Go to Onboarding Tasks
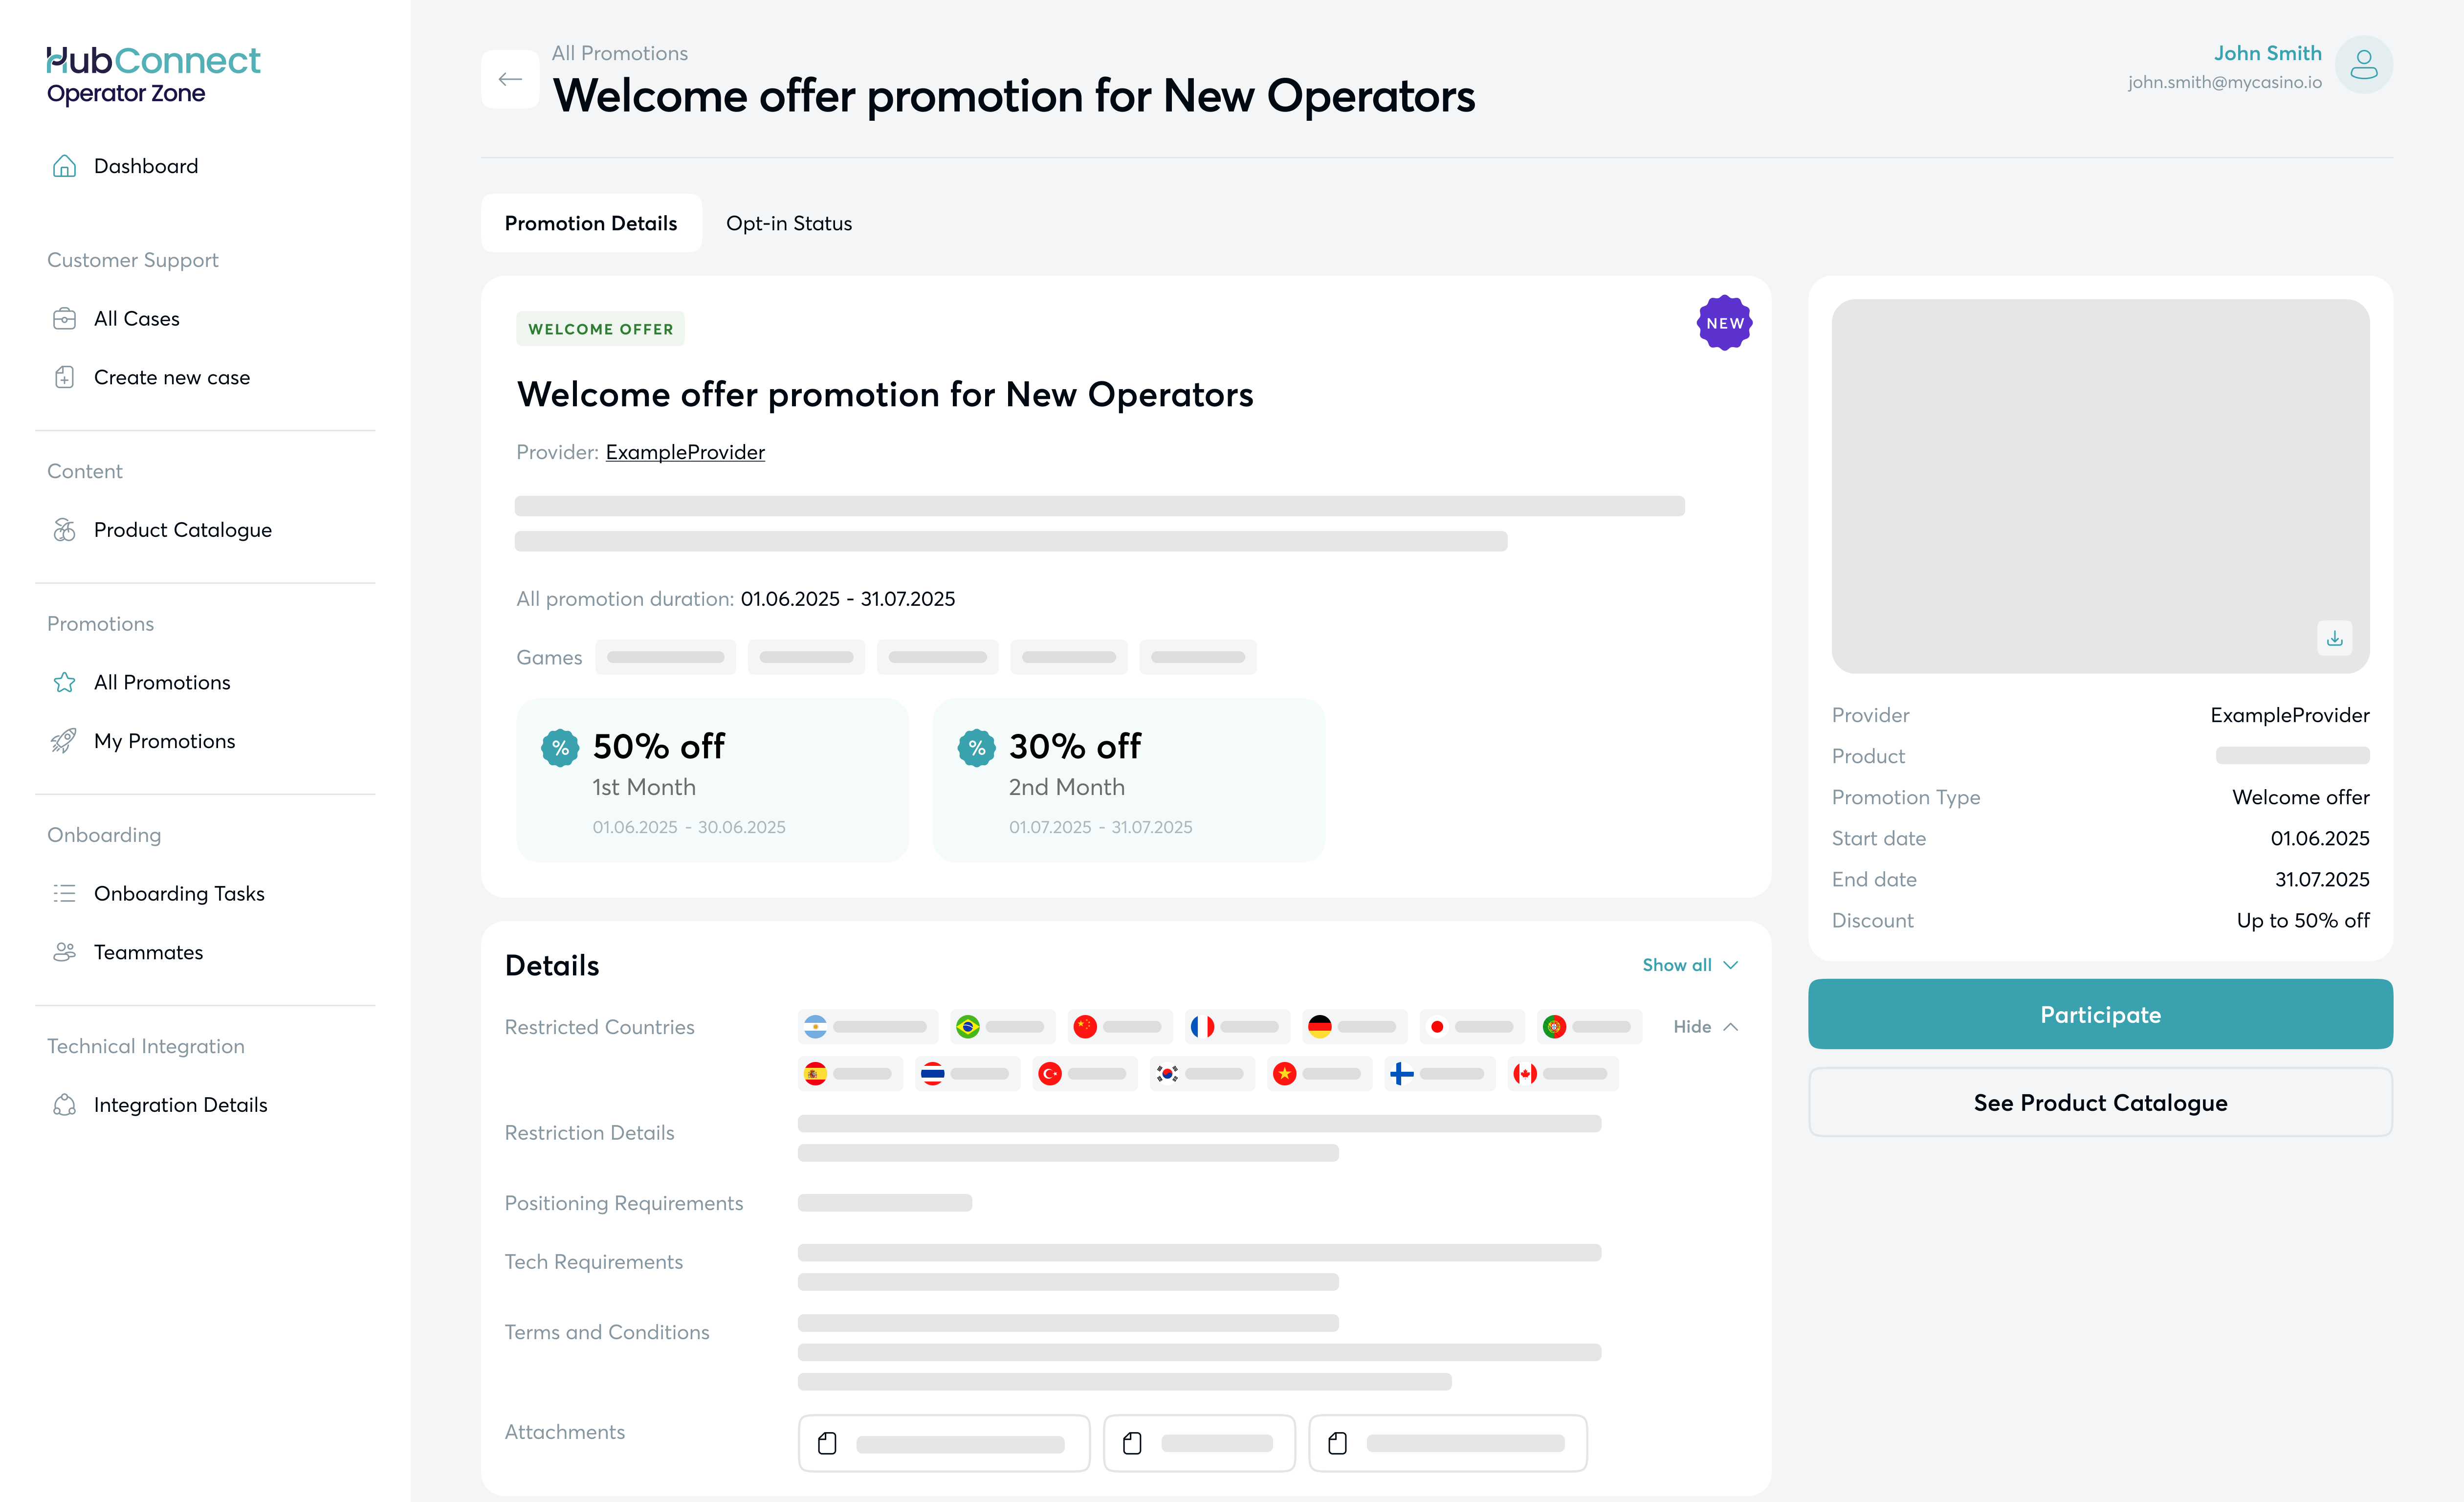This screenshot has height=1502, width=2464. point(179,893)
